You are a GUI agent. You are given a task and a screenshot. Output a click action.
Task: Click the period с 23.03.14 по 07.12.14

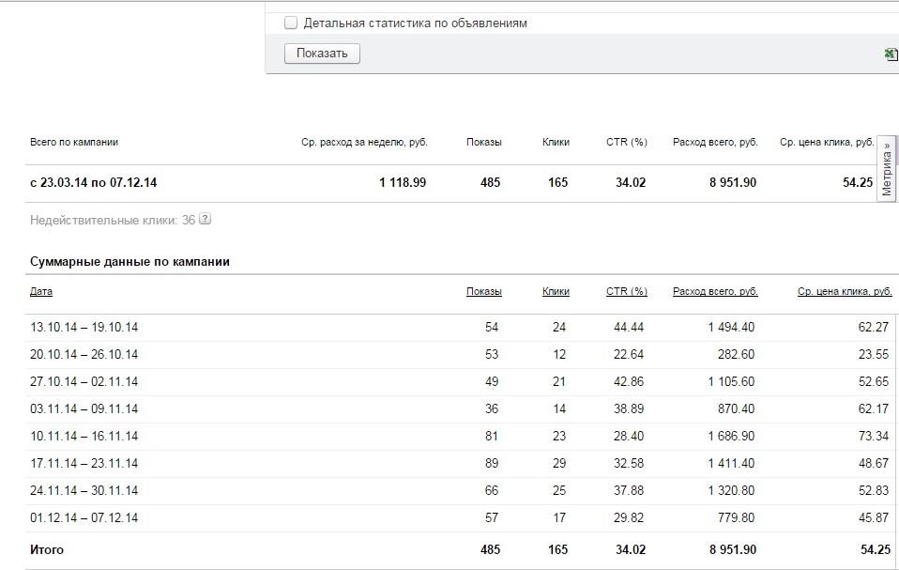[x=94, y=182]
